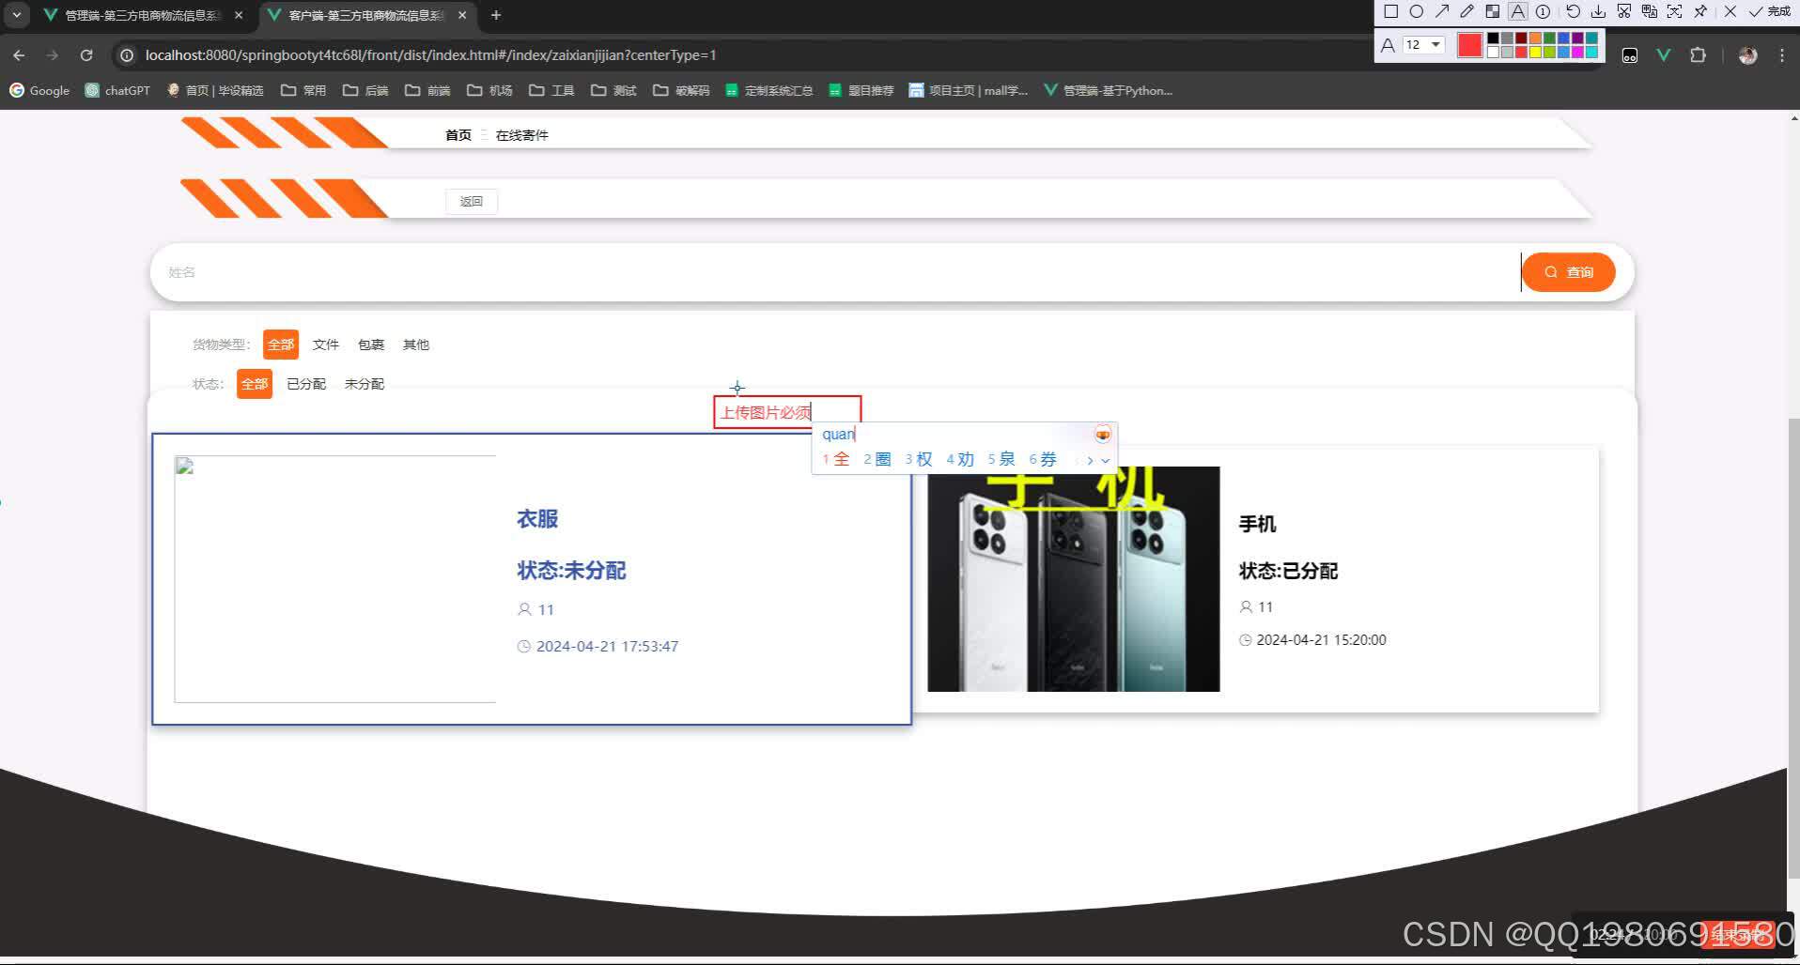The width and height of the screenshot is (1800, 965).
Task: Pick the black color swatch in the toolbar
Action: [x=1493, y=38]
